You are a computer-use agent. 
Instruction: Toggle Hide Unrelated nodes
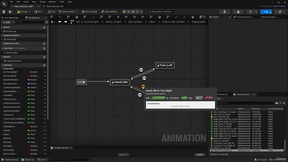[x=67, y=12]
